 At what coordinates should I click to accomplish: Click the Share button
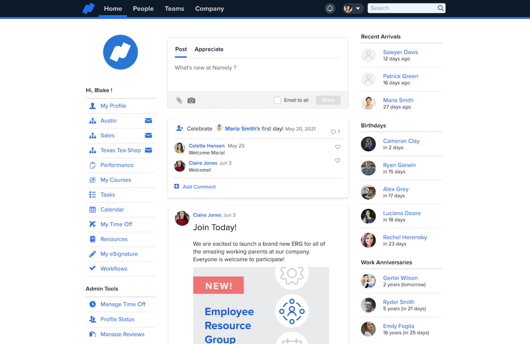click(x=328, y=100)
